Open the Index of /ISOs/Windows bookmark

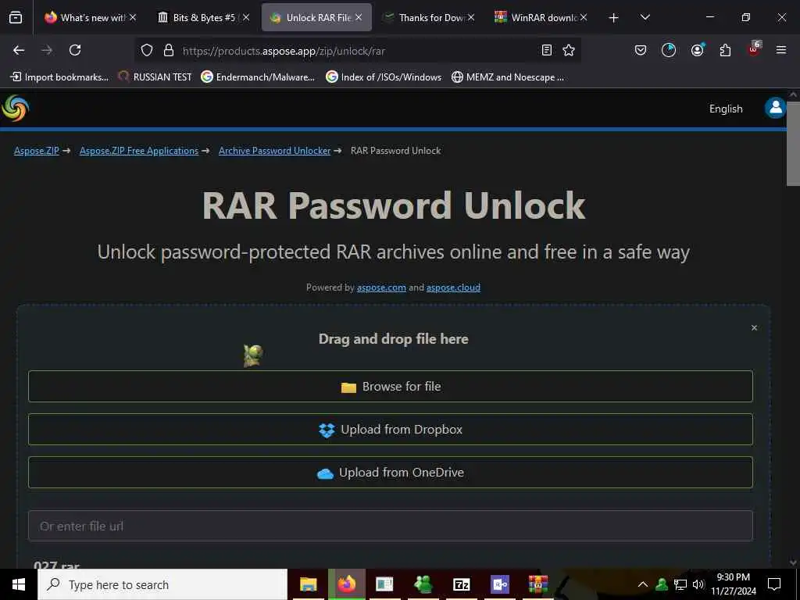click(384, 77)
